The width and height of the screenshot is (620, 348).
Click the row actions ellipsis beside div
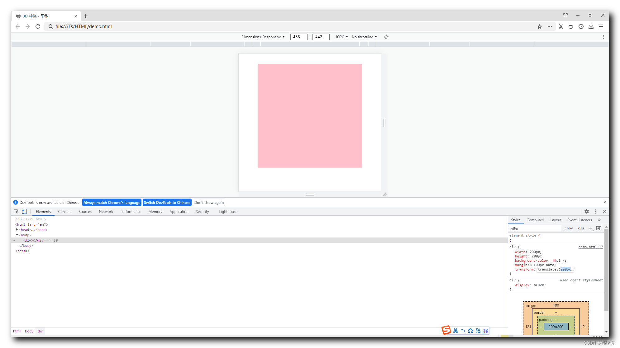coord(13,240)
